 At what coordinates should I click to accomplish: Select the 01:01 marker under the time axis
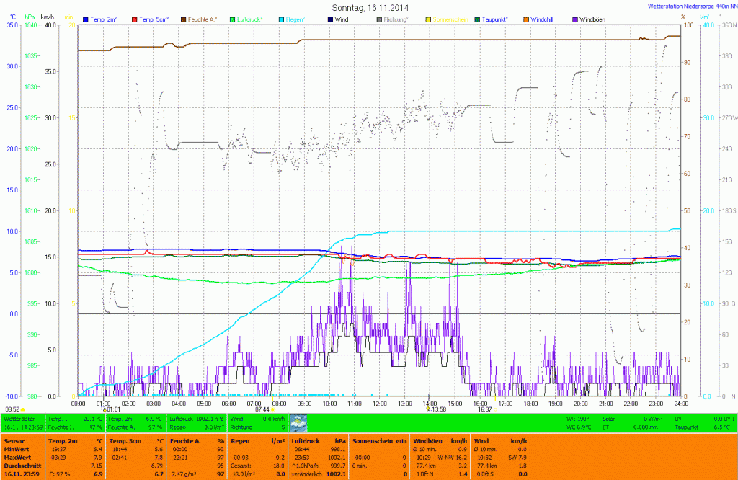click(x=112, y=409)
